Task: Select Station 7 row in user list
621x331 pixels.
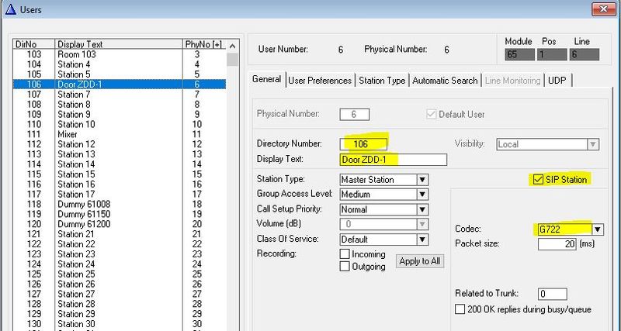Action: pos(120,94)
